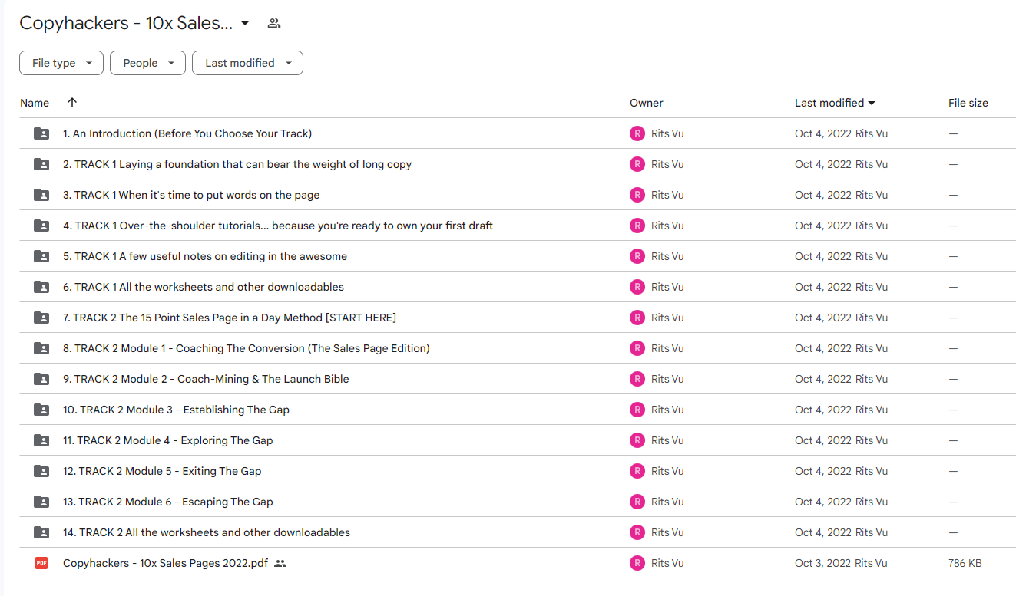Select '2. TRACK 1 Laying a foundation' folder name
Viewport: 1016px width, 596px height.
tap(237, 164)
